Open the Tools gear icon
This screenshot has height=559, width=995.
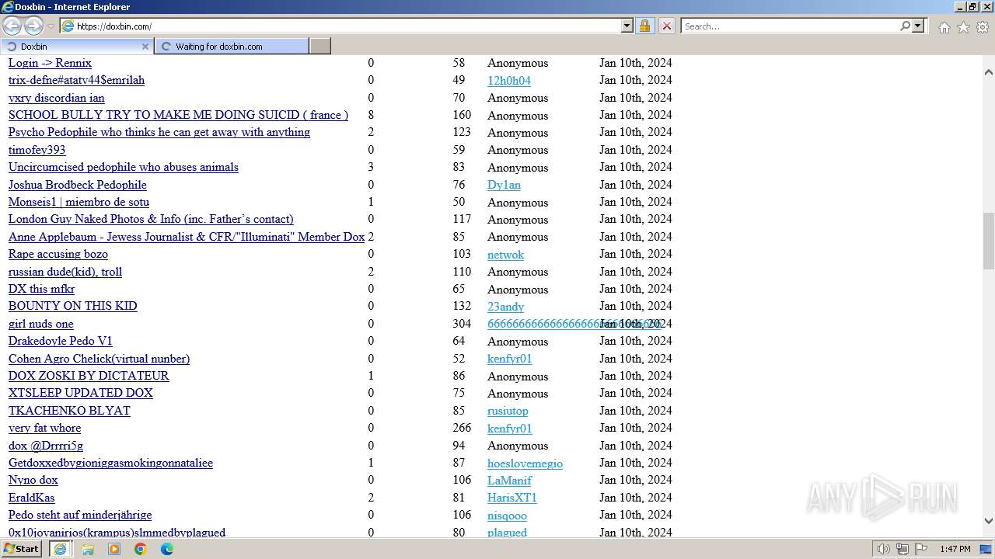point(983,27)
